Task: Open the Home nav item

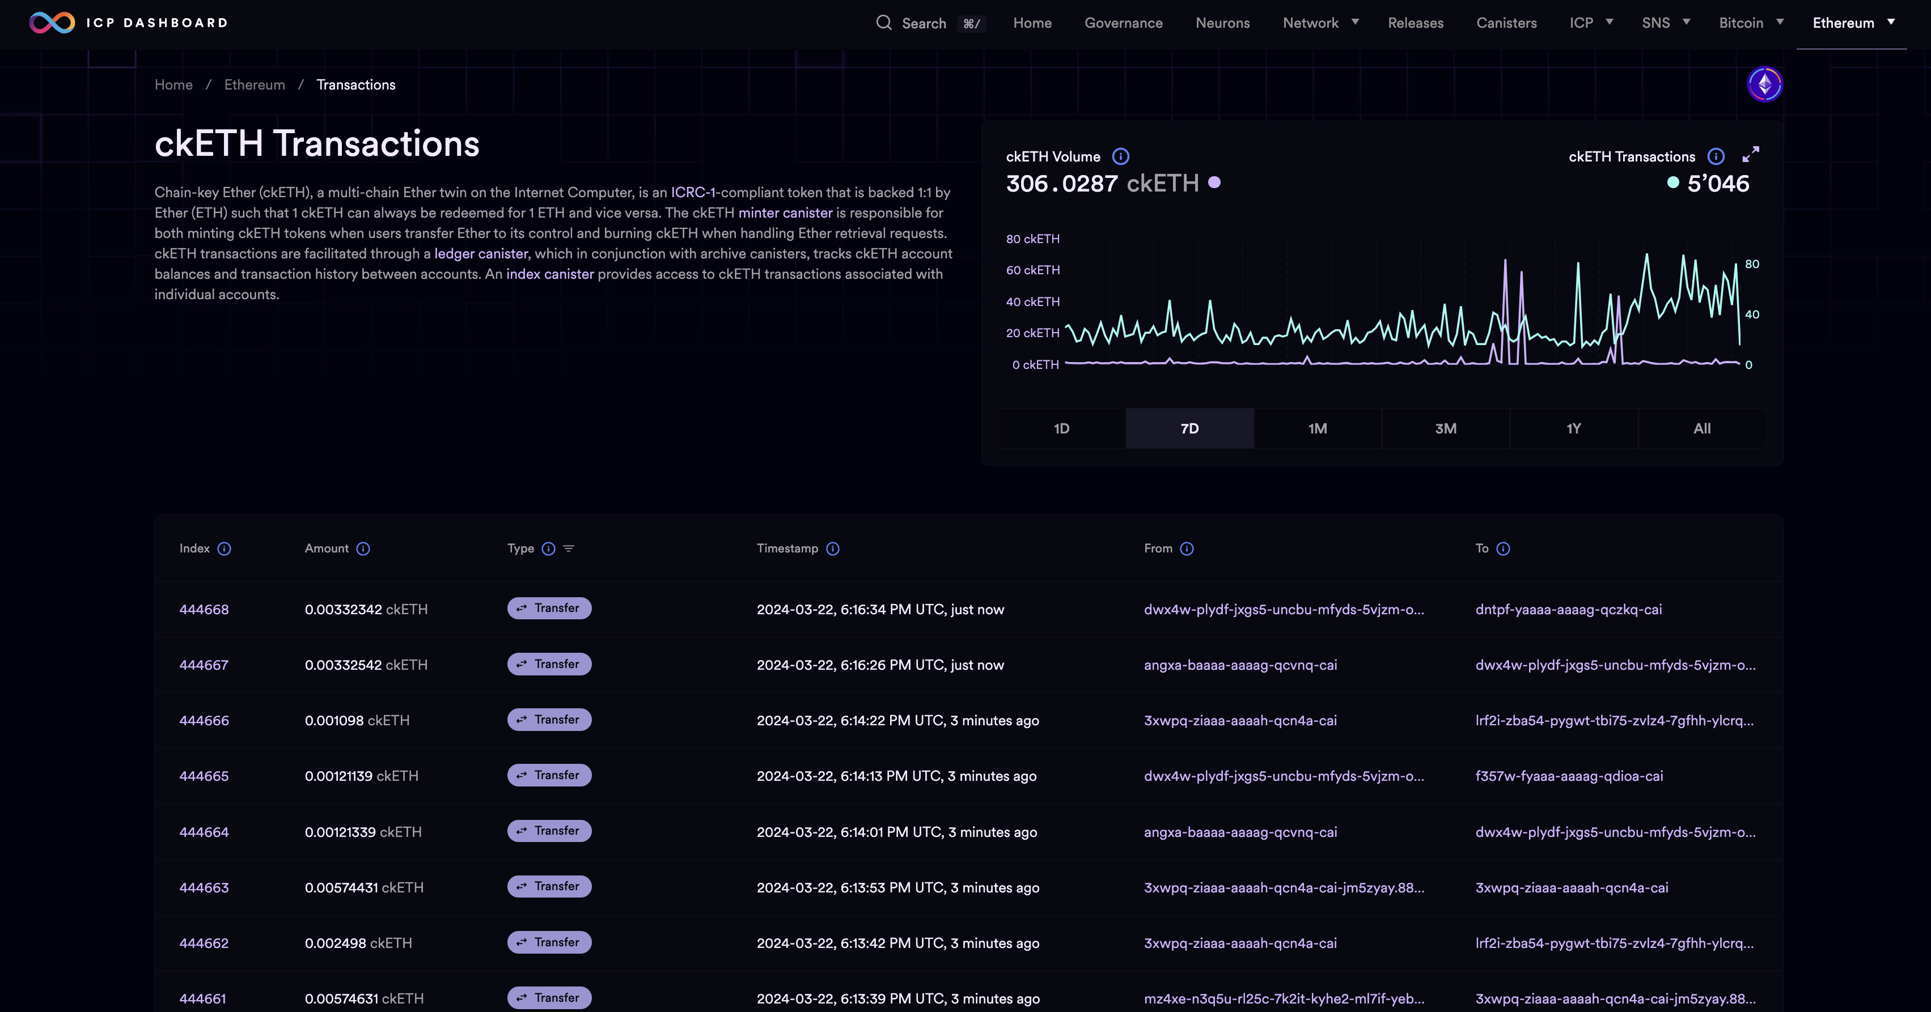Action: click(x=1032, y=23)
